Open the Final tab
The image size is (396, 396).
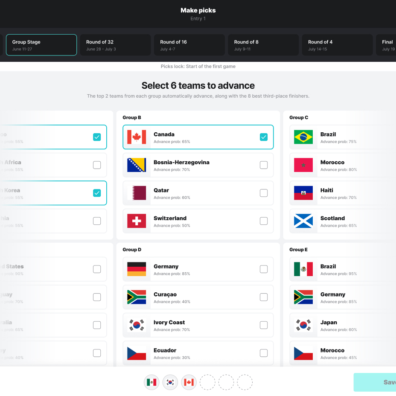pos(386,45)
